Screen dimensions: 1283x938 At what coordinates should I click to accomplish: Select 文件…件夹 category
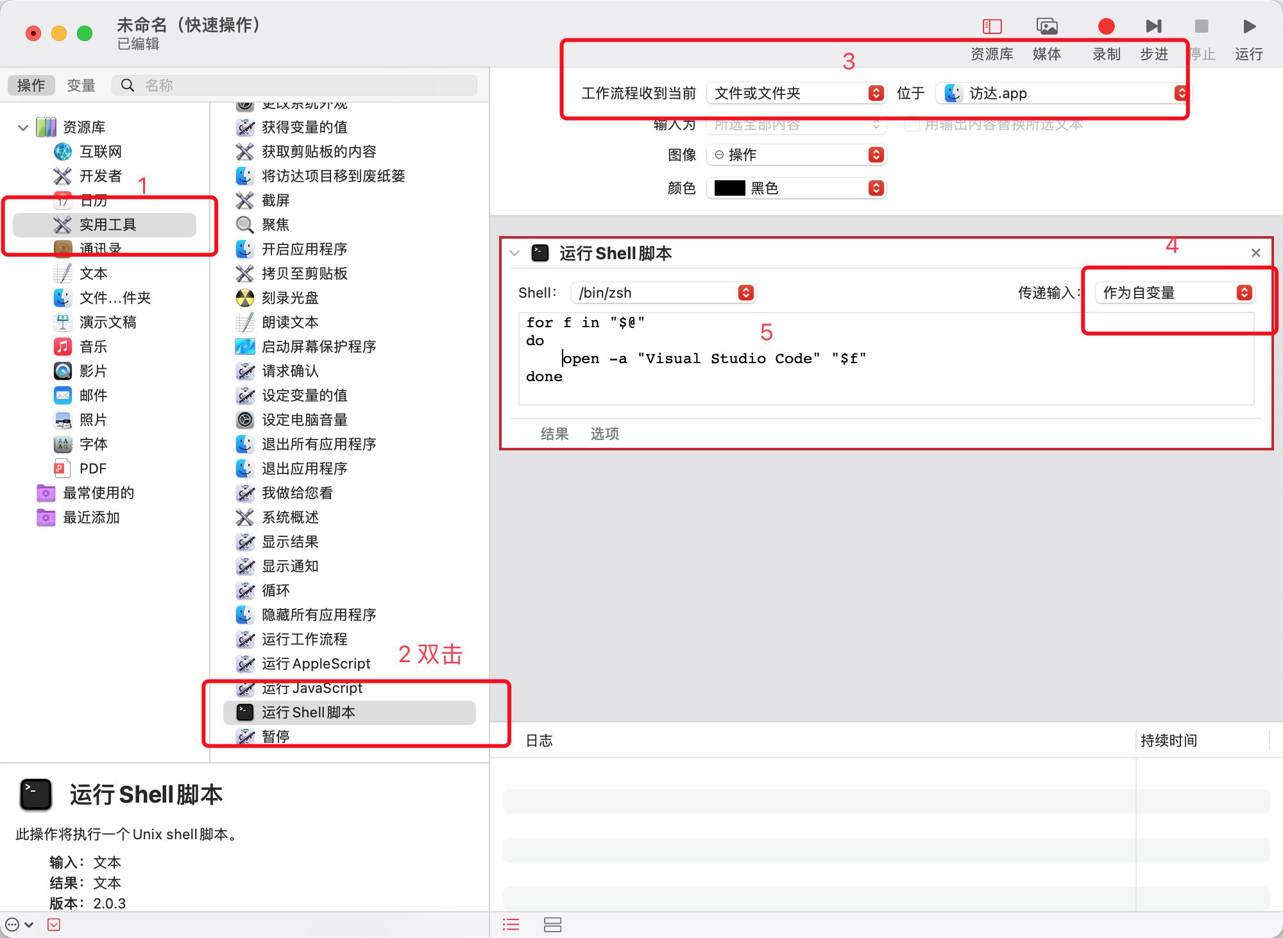click(102, 298)
